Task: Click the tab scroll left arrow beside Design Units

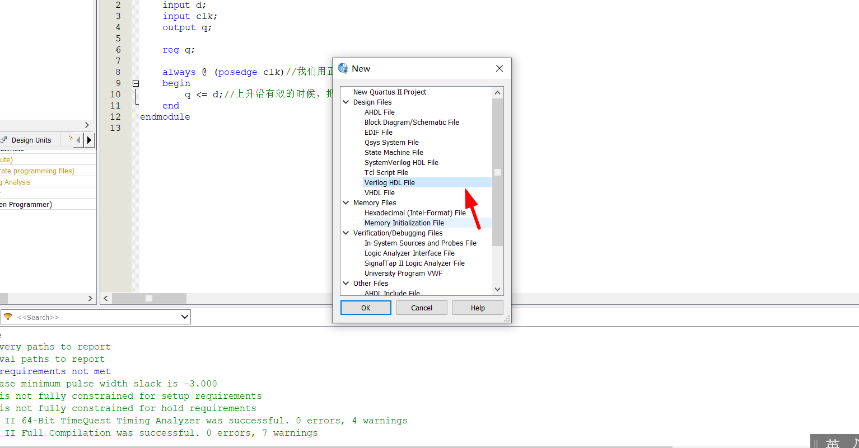Action: 78,140
